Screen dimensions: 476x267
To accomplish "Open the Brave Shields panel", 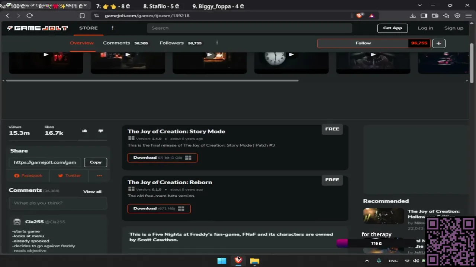I will tap(359, 16).
